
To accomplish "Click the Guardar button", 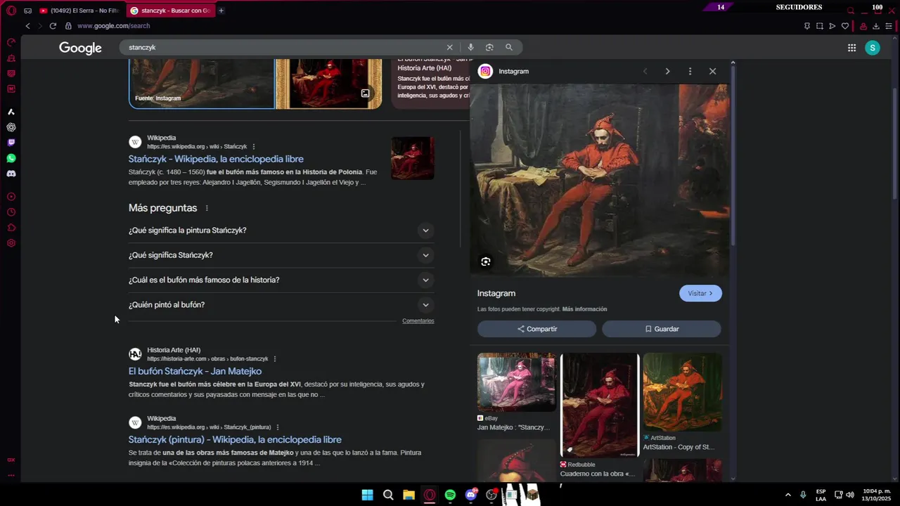I will point(661,329).
